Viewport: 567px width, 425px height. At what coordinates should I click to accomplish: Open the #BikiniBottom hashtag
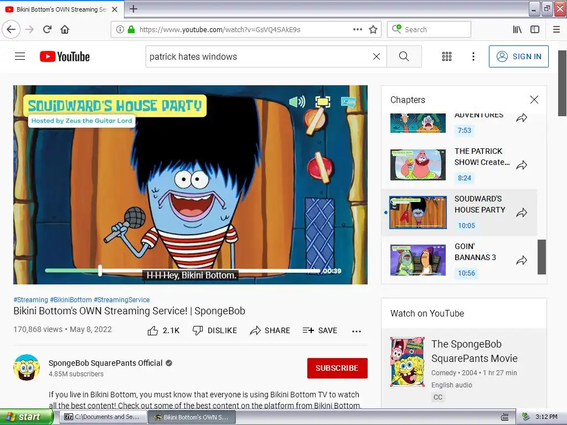pyautogui.click(x=71, y=299)
